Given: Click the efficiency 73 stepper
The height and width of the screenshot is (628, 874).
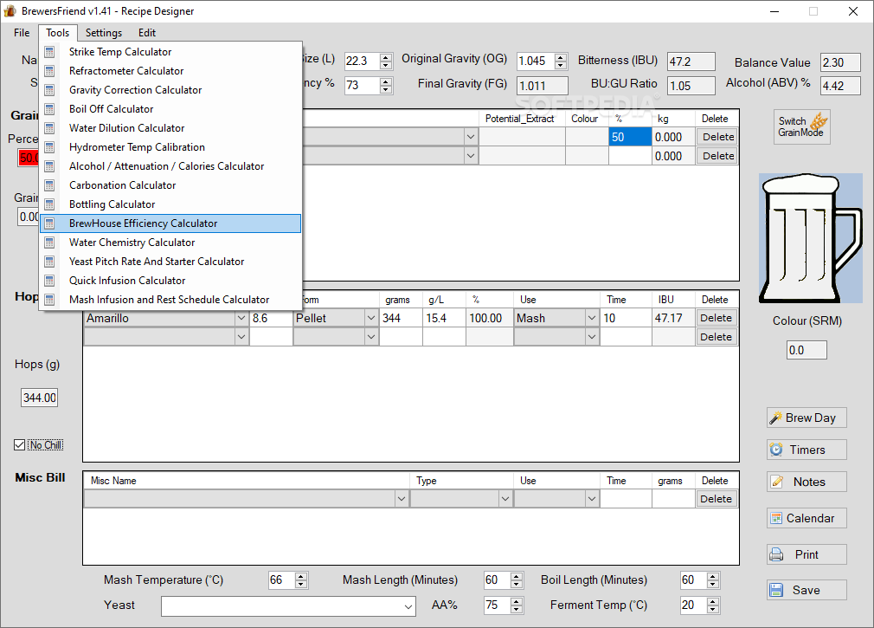Looking at the screenshot, I should (x=386, y=86).
